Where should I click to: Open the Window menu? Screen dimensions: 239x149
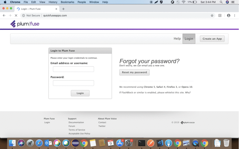coord(94,2)
